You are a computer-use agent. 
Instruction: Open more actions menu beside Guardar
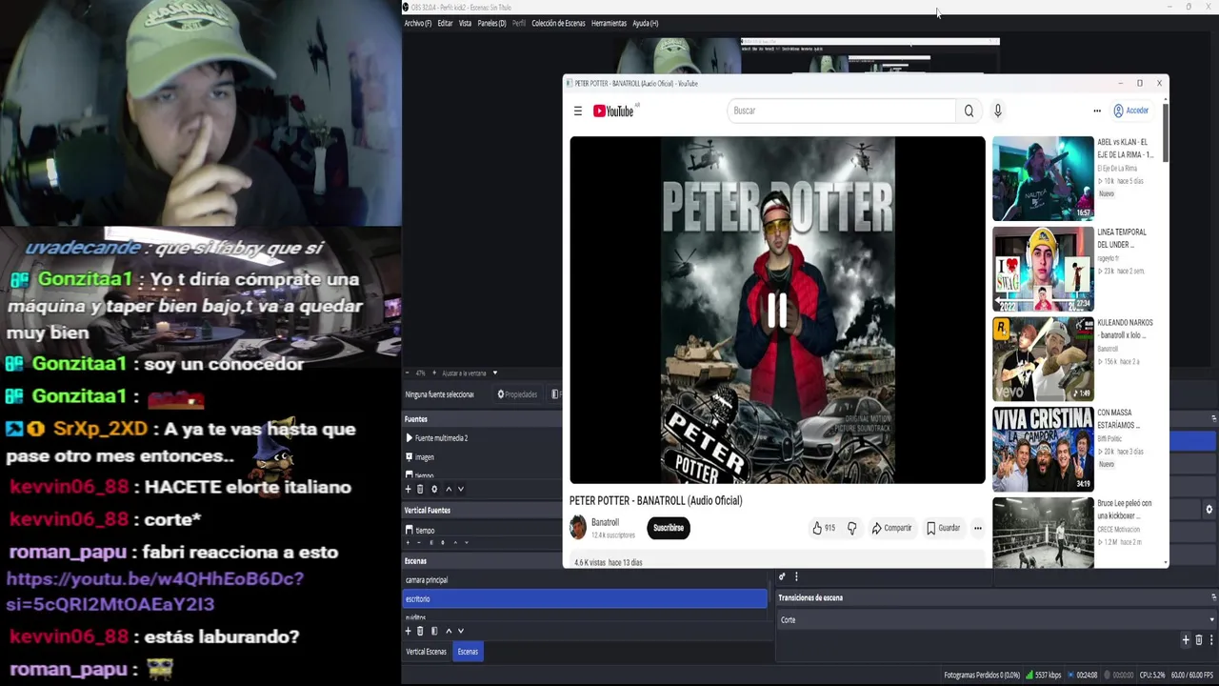[977, 528]
